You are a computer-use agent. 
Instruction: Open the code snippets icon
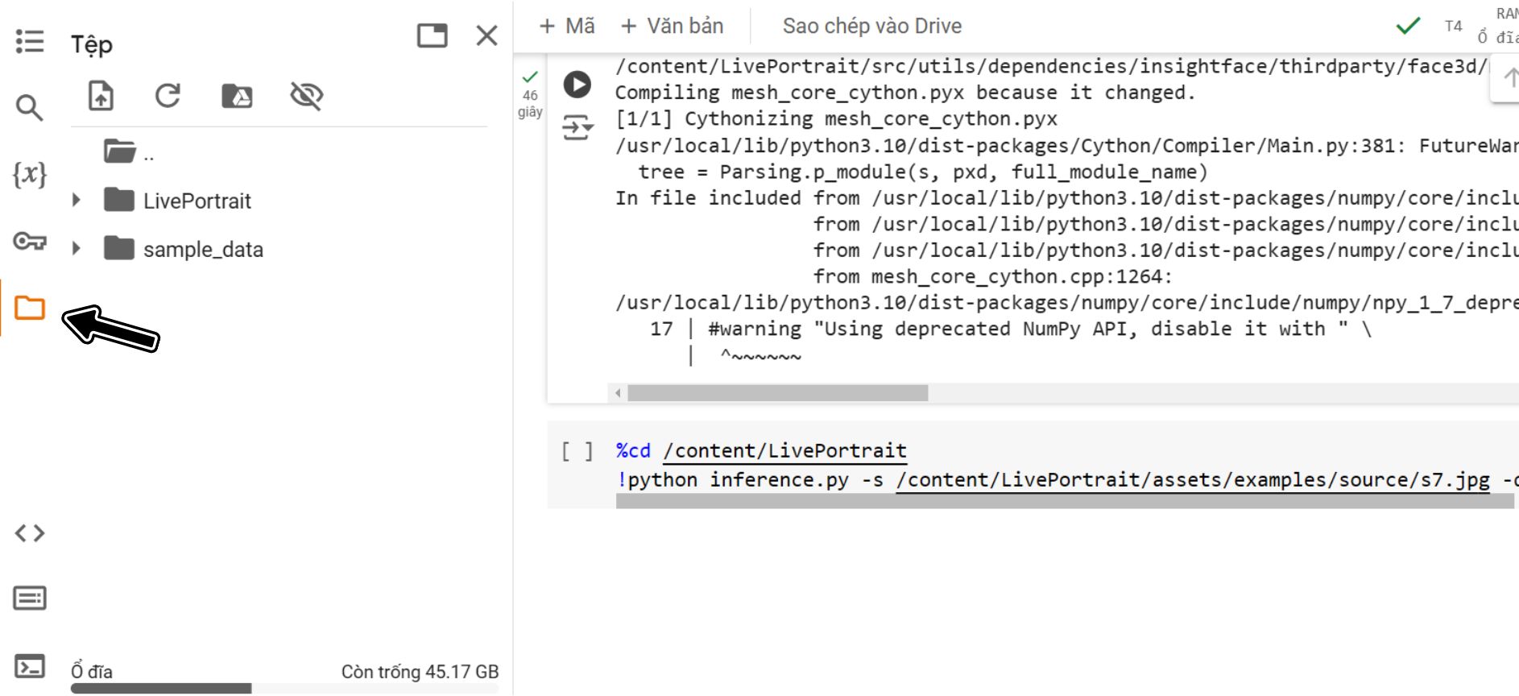coord(30,532)
